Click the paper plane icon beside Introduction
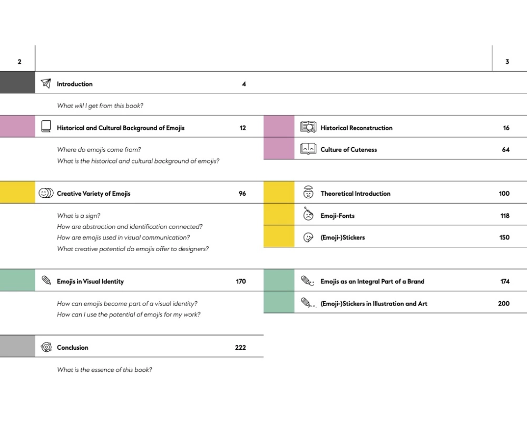The image size is (527, 422). click(x=46, y=83)
